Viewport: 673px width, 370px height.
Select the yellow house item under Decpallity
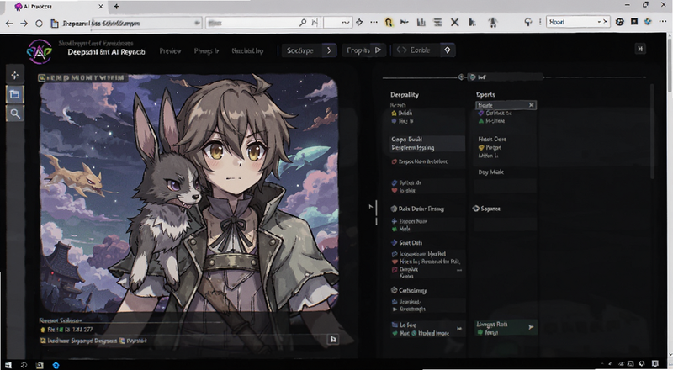coord(402,114)
